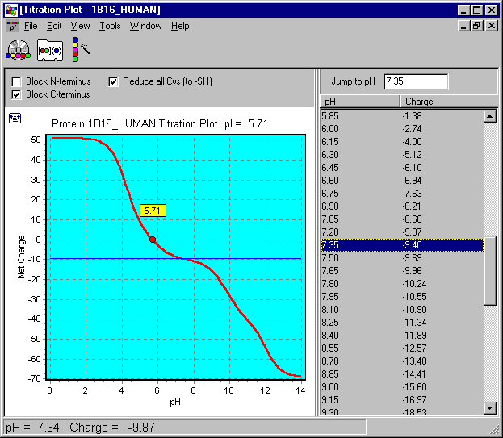Click the pI document icon in menu bar
The height and width of the screenshot is (438, 503).
tap(13, 27)
